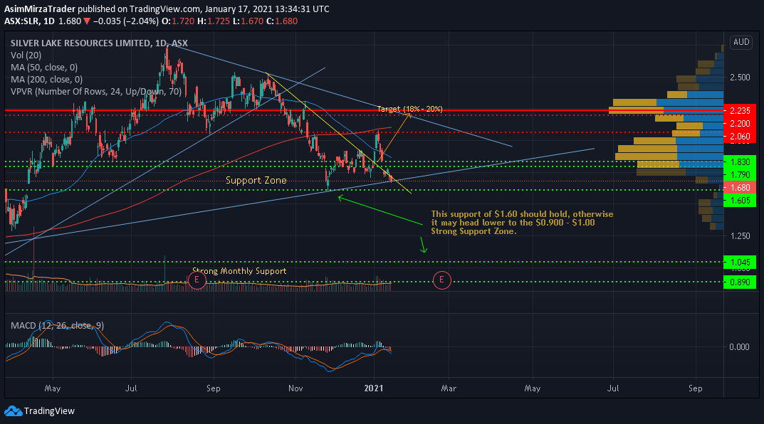Click the green 1.605 price label

tap(740, 201)
